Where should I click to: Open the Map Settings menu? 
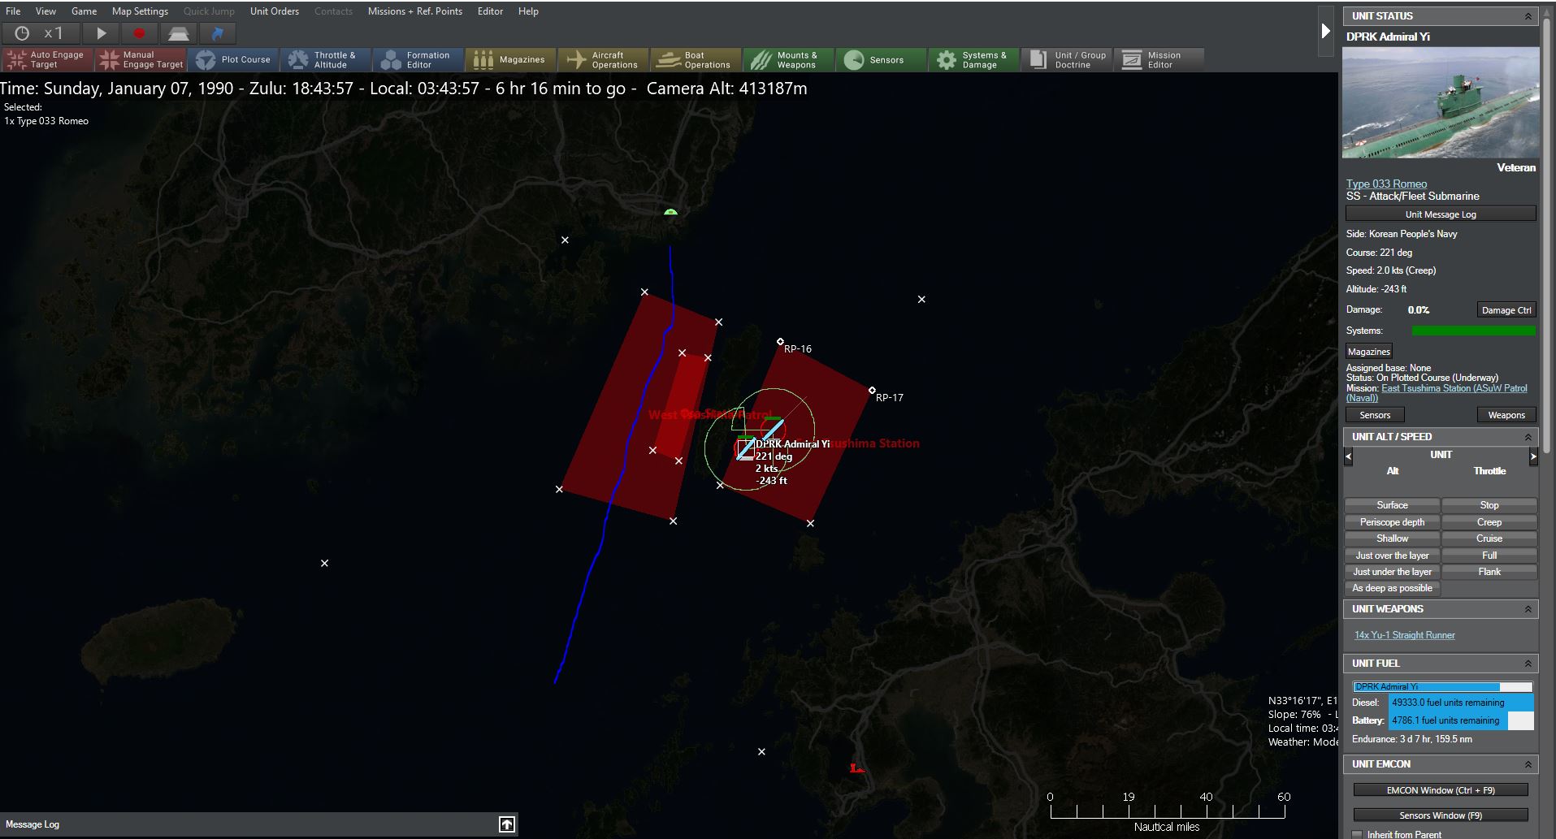point(140,11)
